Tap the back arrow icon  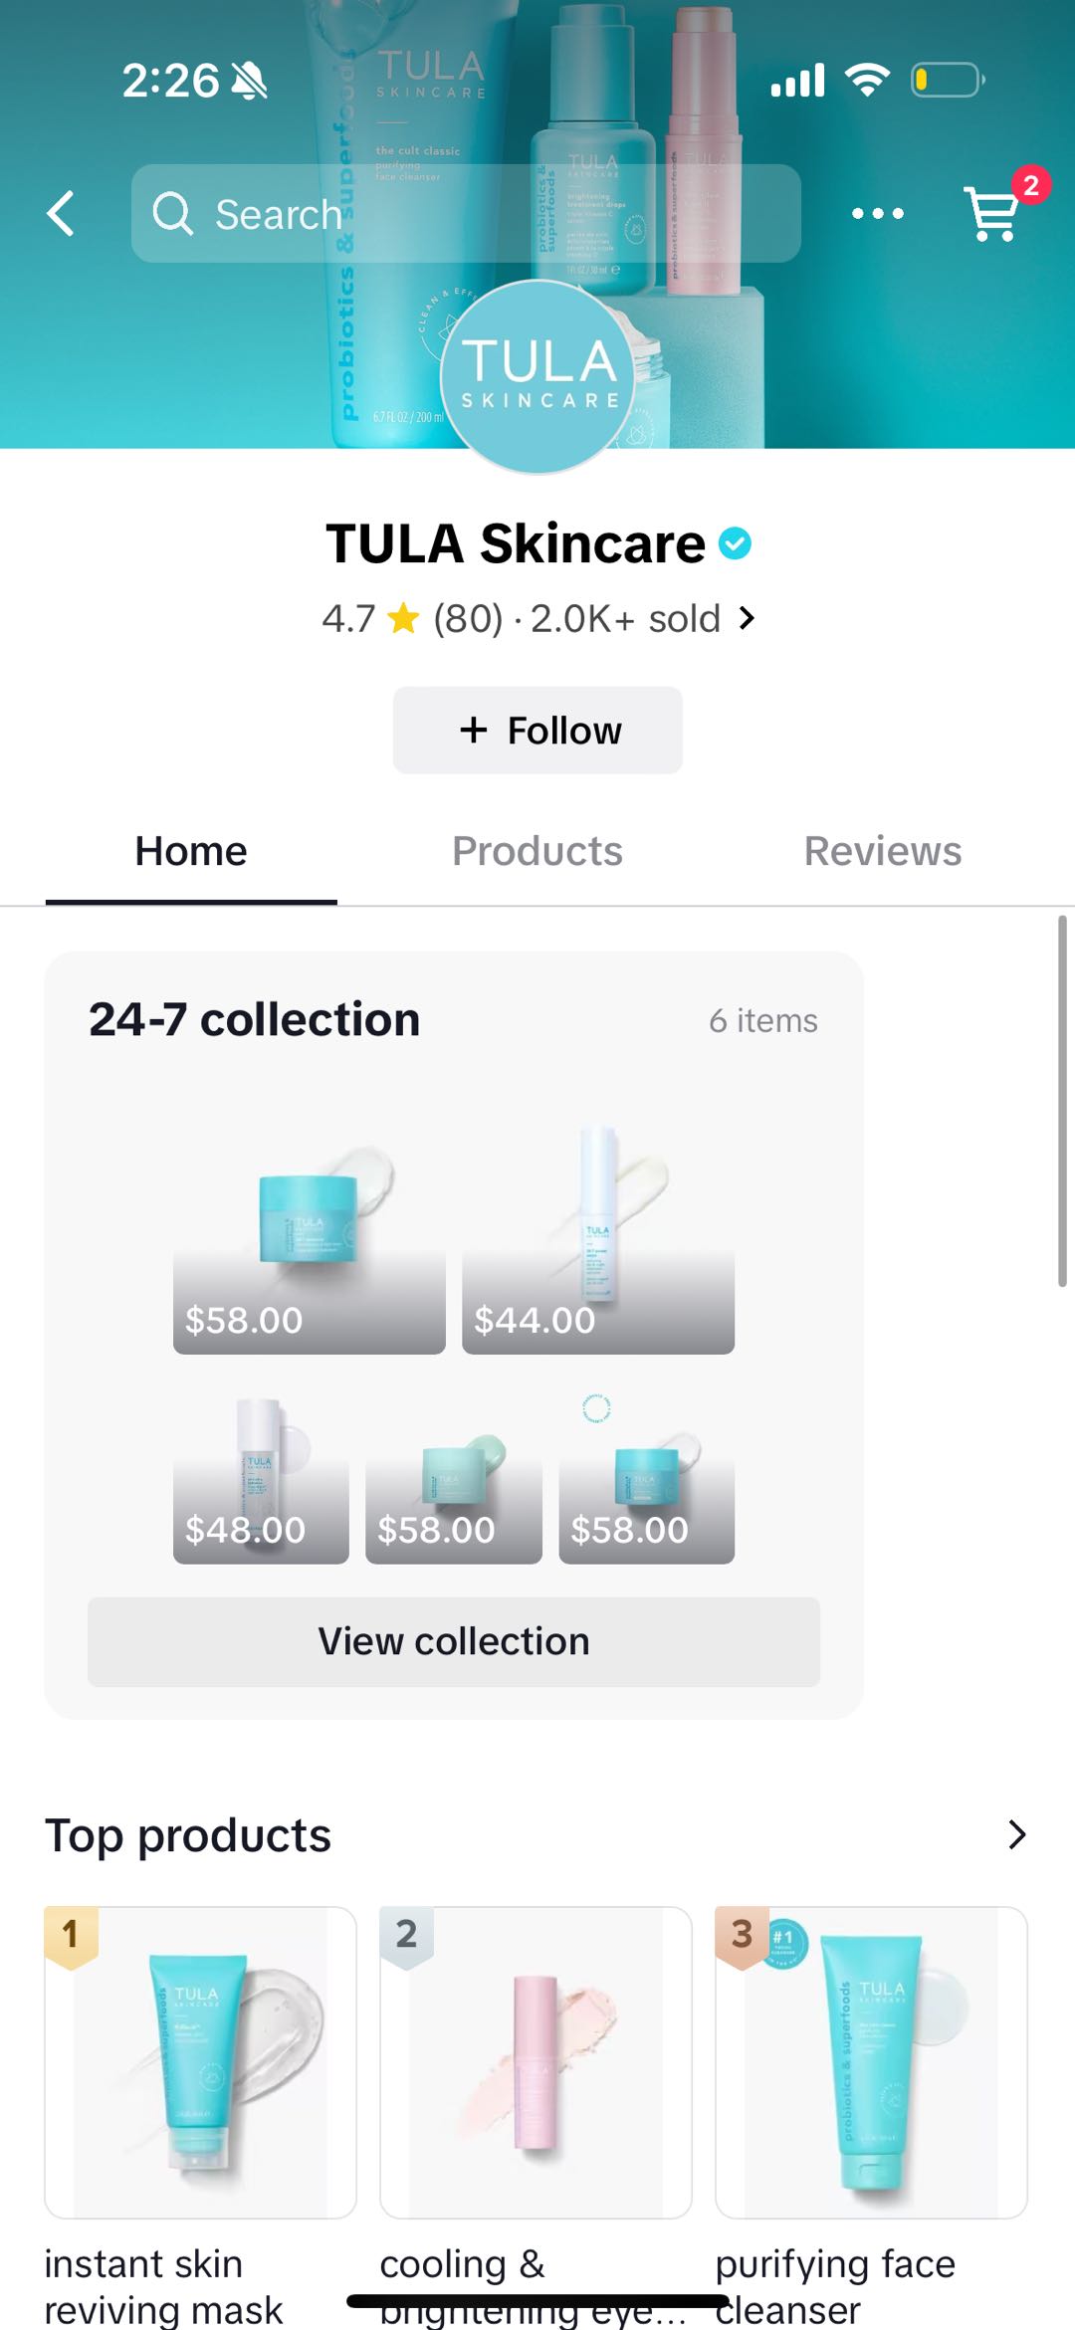62,213
